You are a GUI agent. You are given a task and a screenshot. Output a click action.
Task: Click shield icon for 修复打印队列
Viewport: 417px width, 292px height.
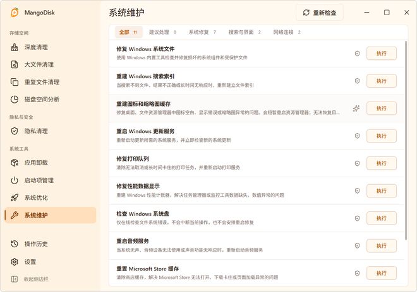coord(357,163)
